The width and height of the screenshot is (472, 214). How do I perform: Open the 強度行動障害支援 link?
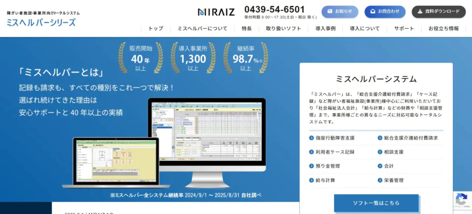pos(335,138)
